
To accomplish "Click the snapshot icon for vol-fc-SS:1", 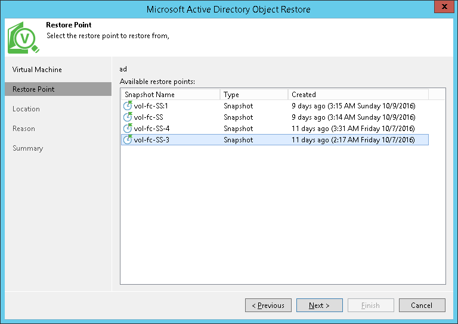I will (x=128, y=105).
